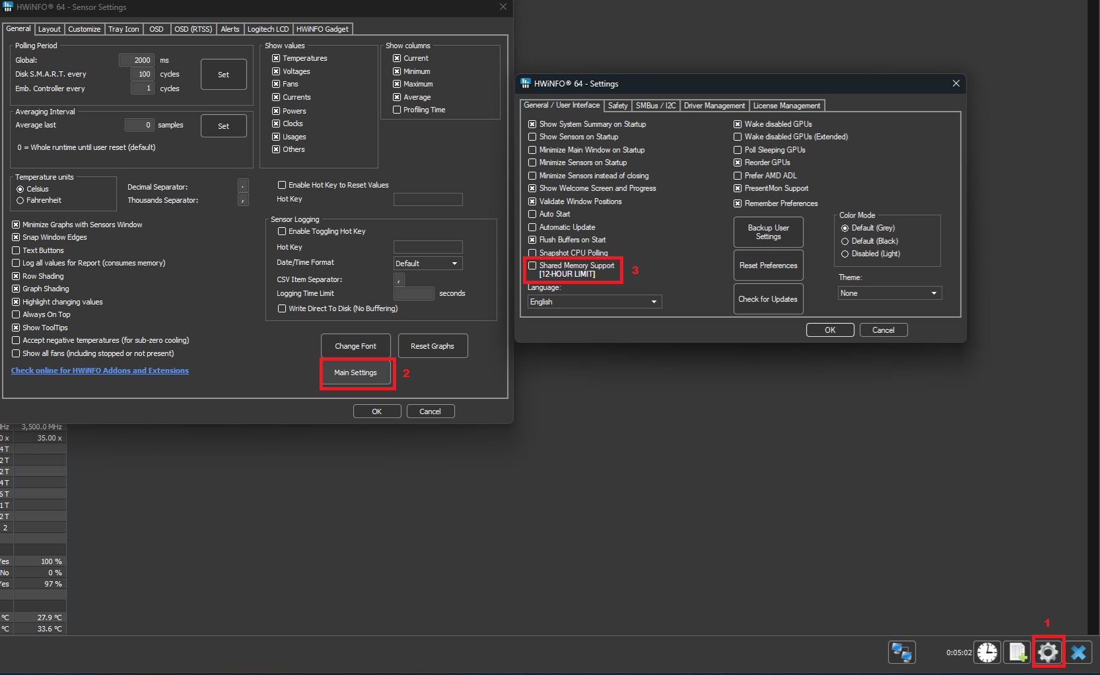Open the HWiNFO Addons and Extensions link
Image resolution: width=1100 pixels, height=675 pixels.
[x=100, y=371]
